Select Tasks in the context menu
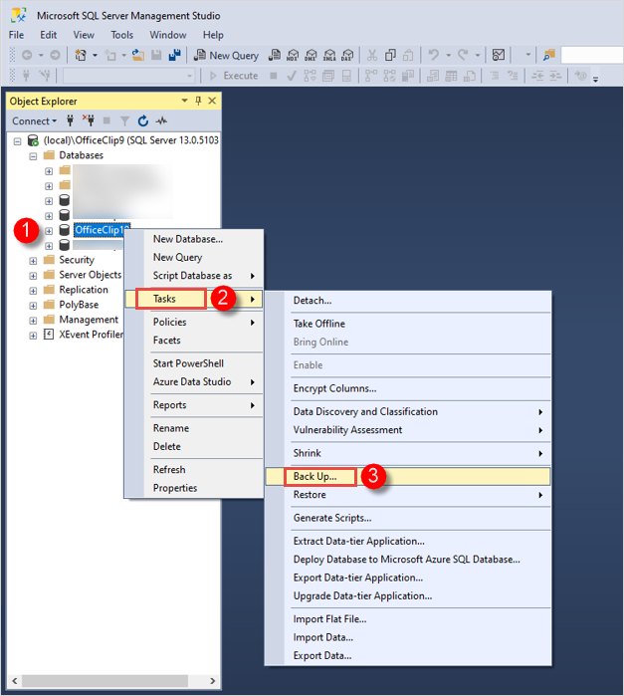624x696 pixels. [x=194, y=299]
